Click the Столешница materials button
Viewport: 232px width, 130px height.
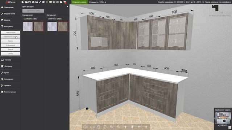(x=11, y=45)
